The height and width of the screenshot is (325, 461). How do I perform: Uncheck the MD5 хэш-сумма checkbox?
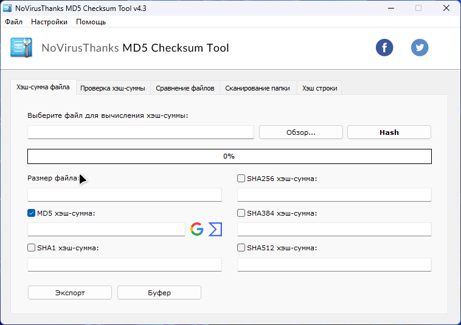pos(32,213)
